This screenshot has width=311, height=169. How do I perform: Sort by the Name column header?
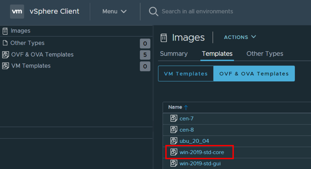point(175,107)
